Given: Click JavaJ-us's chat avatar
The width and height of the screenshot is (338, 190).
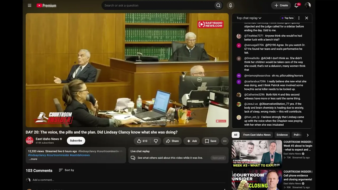Looking at the screenshot, I should click(x=239, y=104).
